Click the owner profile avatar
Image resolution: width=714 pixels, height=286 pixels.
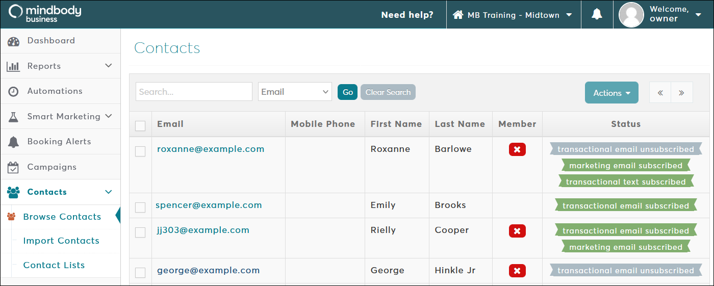[631, 15]
